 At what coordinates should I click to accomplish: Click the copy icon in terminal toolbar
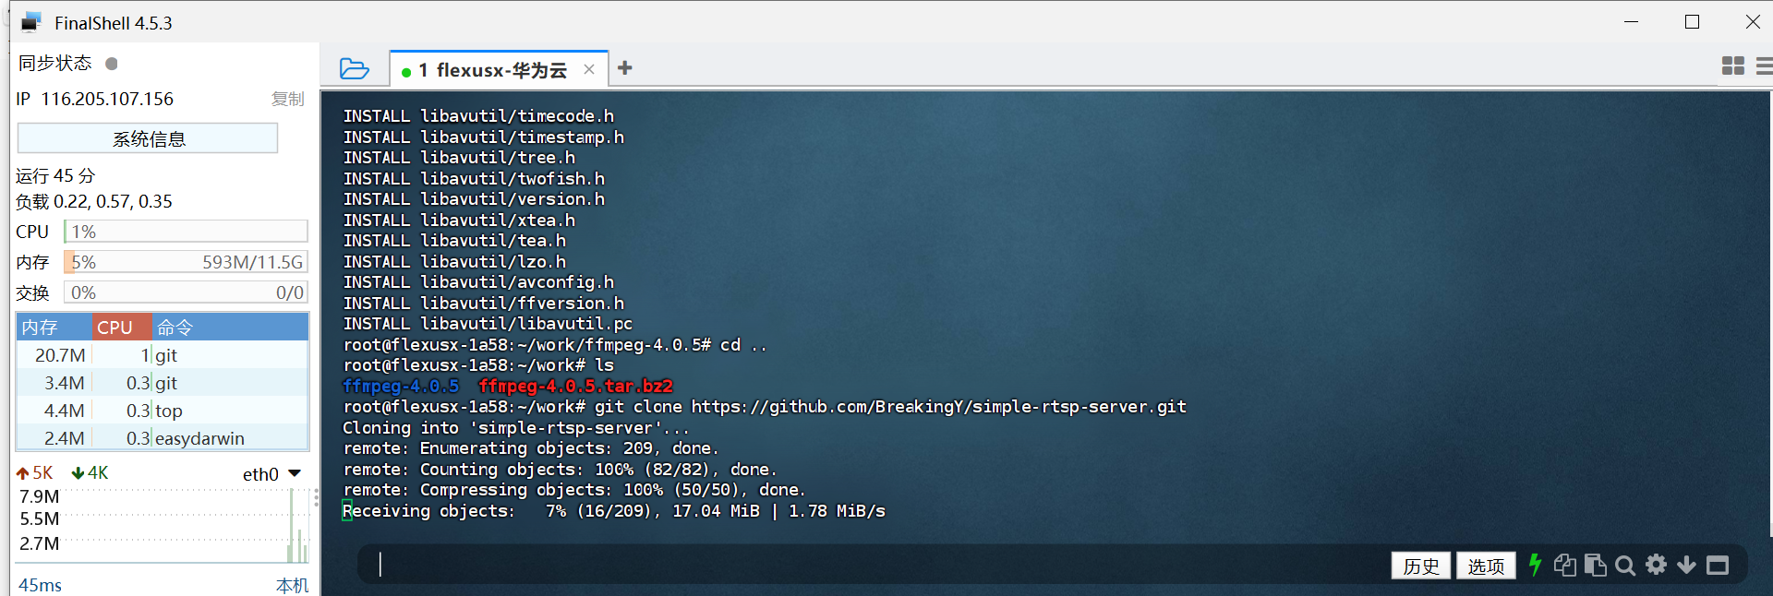click(x=1564, y=565)
